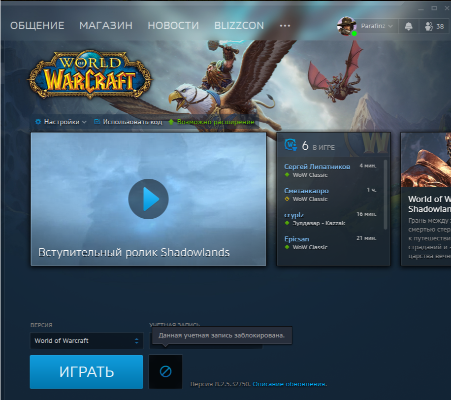
Task: Click the Вступительный ролик Shadowlands title
Action: tap(134, 253)
